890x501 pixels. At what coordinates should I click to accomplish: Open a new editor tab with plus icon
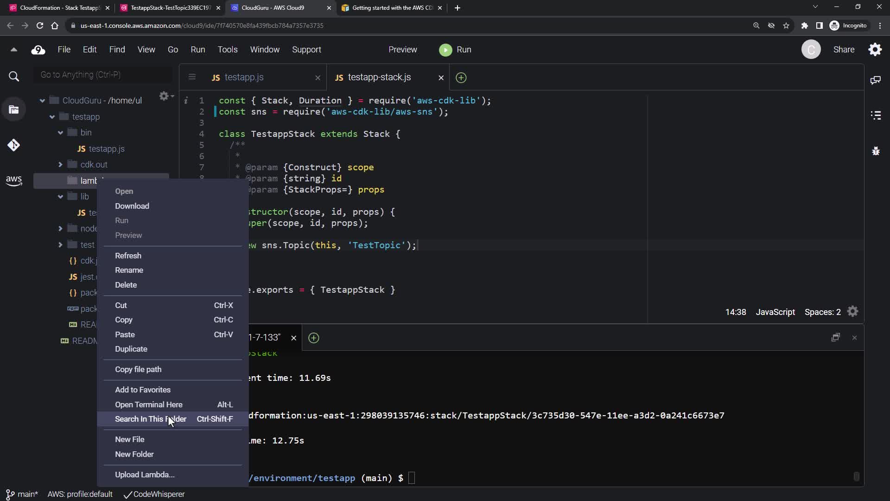click(461, 78)
